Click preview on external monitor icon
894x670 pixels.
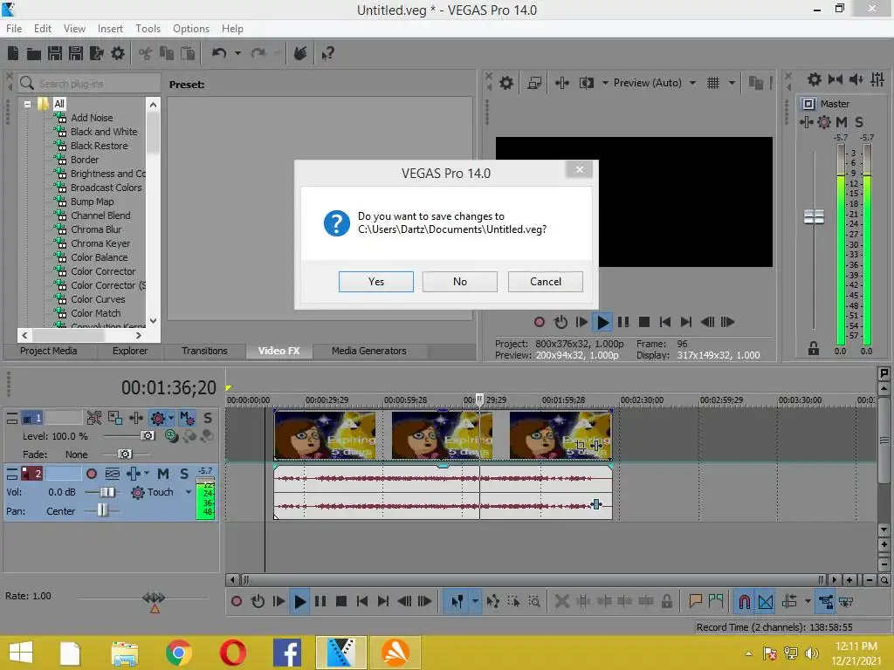[534, 83]
